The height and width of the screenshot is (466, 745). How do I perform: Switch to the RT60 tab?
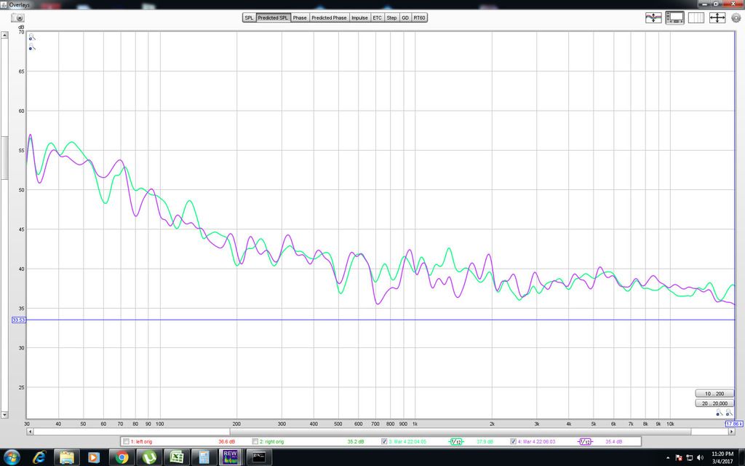(420, 17)
